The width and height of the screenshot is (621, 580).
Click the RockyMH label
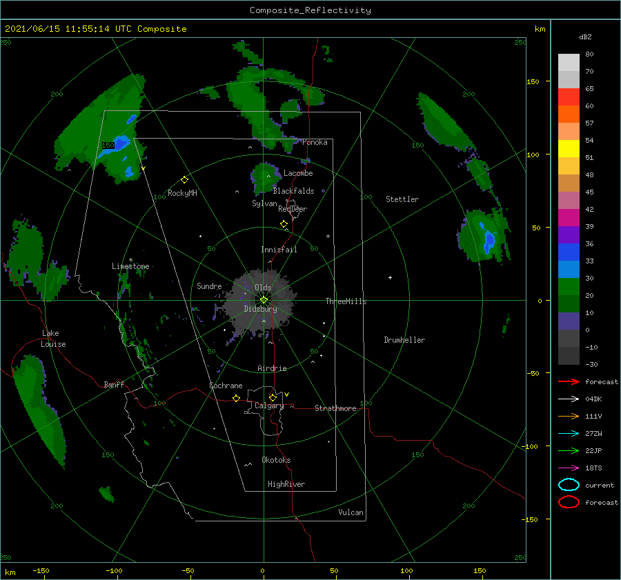(182, 193)
